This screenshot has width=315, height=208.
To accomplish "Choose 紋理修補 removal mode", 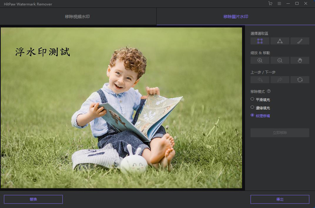I will [252, 115].
